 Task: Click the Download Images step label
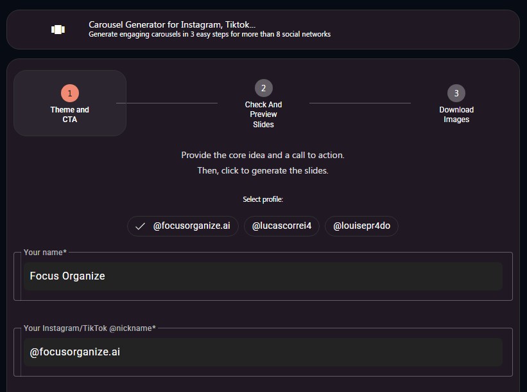coord(456,114)
